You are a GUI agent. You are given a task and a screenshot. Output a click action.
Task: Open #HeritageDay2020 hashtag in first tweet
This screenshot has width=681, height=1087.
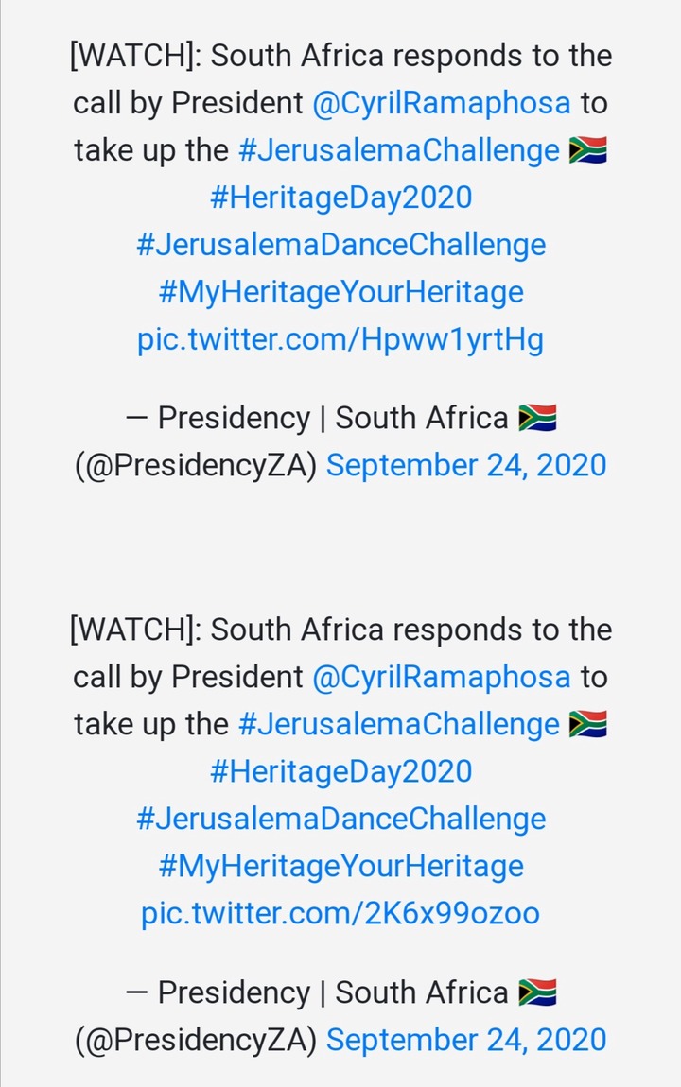tap(341, 198)
